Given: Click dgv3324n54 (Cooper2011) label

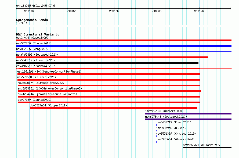Looking at the screenshot, I should (x=48, y=105).
